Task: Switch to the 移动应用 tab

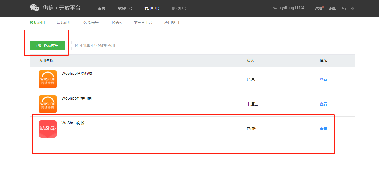Action: click(37, 23)
